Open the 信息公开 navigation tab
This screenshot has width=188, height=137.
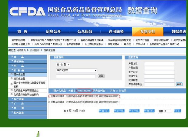point(53,32)
